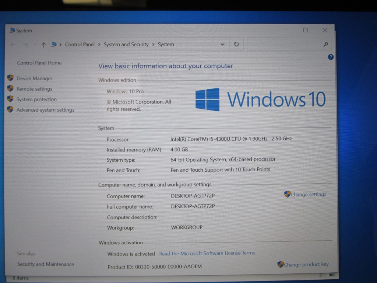Image resolution: width=377 pixels, height=283 pixels.
Task: Click the System window title icon
Action: (12, 30)
